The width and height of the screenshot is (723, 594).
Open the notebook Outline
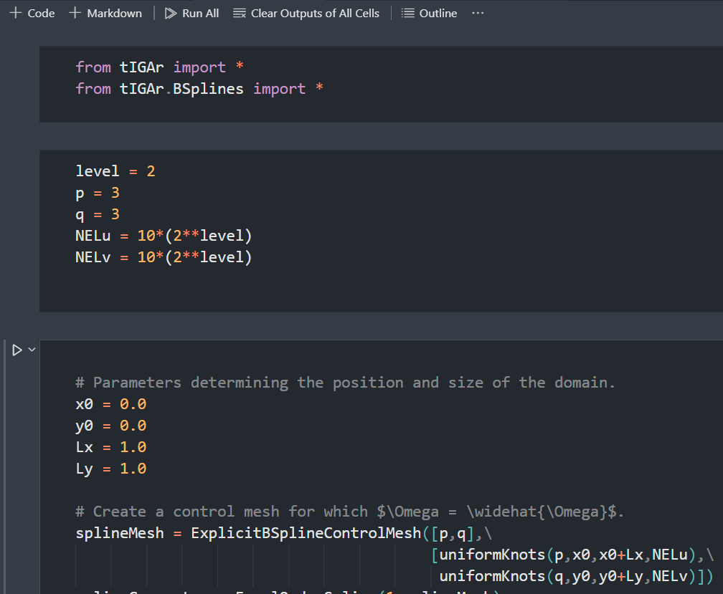tap(429, 13)
